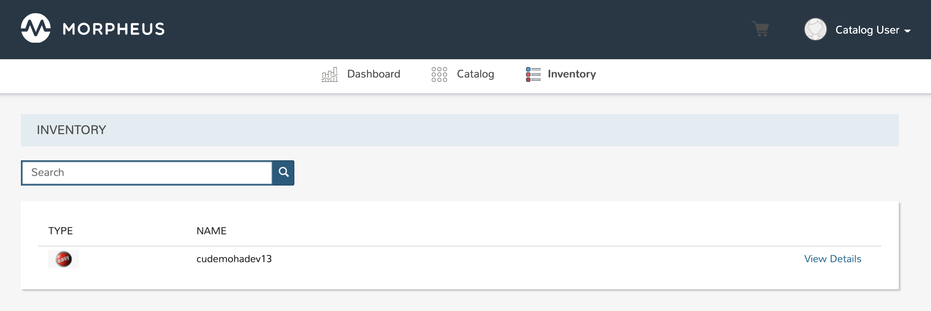Click the Catalog grid icon
The height and width of the screenshot is (311, 931).
point(439,74)
